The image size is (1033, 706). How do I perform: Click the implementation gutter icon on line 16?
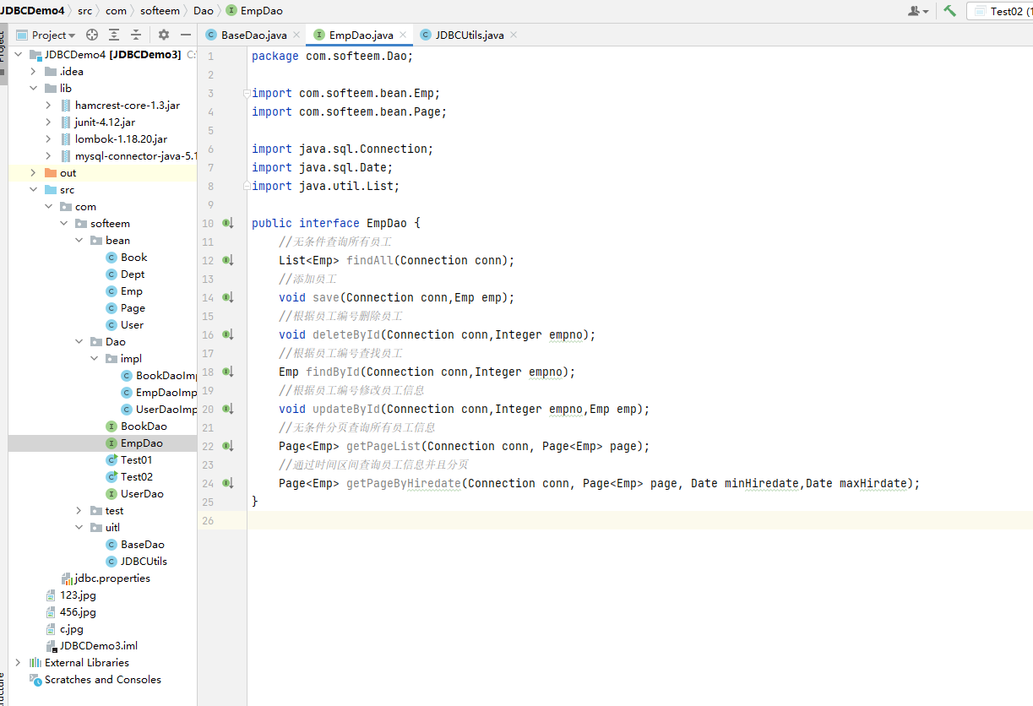[x=227, y=334]
